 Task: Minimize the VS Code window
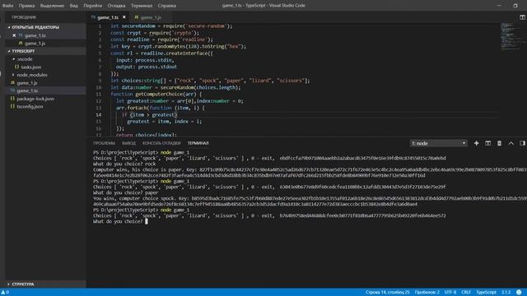499,6
